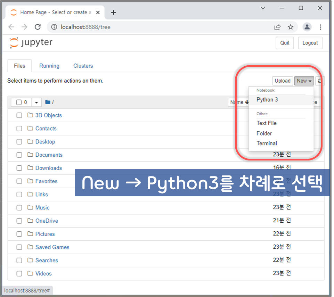Sort the file list by Name
Image resolution: width=334 pixels, height=297 pixels.
(x=239, y=102)
